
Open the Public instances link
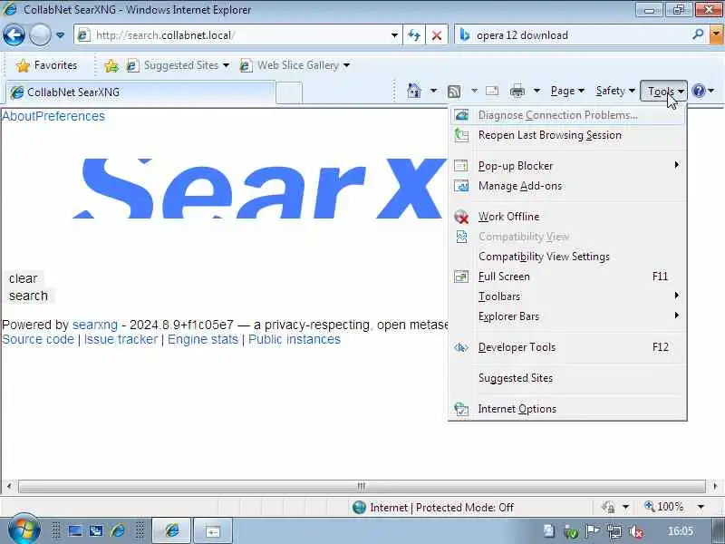[x=294, y=339]
